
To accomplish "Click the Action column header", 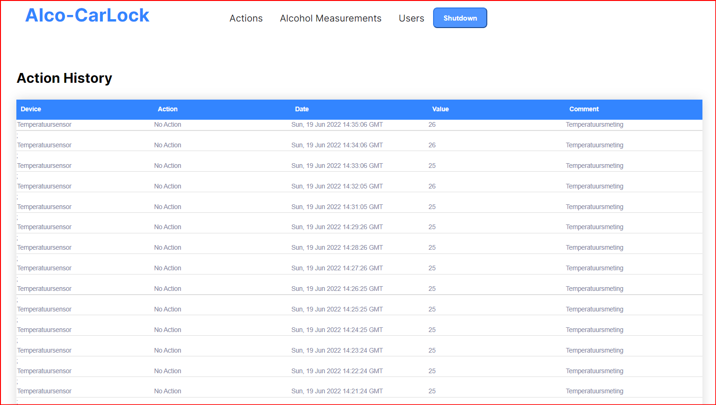I will (167, 109).
